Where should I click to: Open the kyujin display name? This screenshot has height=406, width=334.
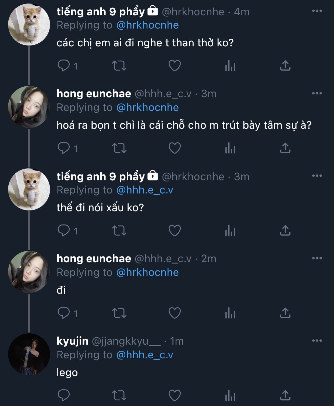coord(72,341)
